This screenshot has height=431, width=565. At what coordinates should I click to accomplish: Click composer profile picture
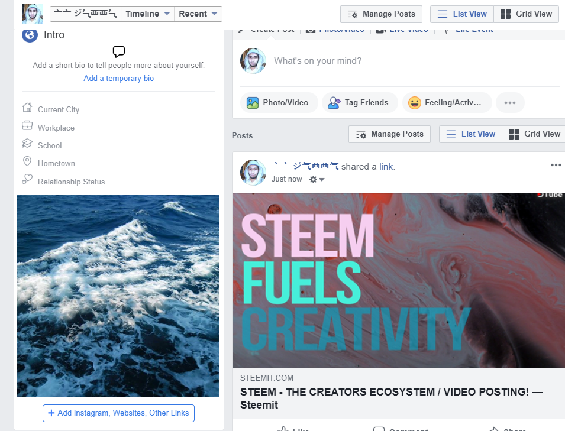tap(253, 61)
